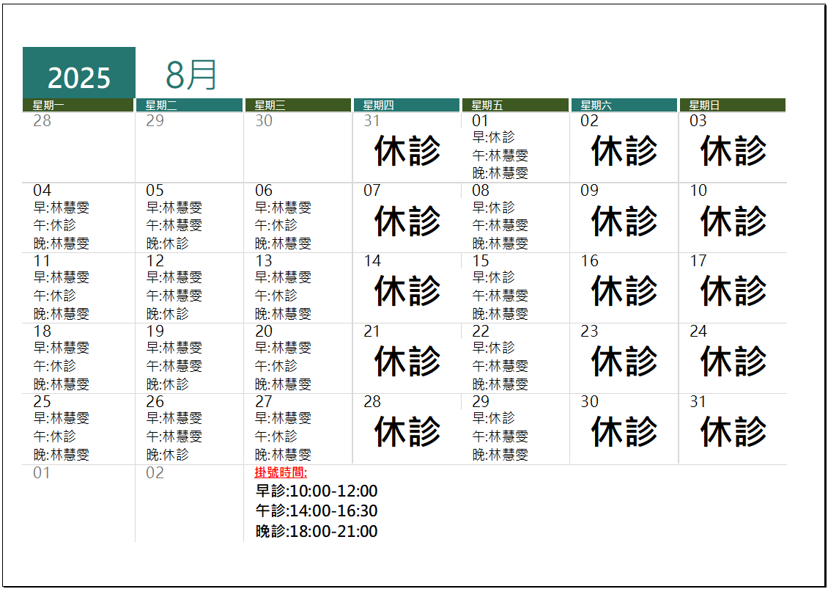
Task: Select the 午診:14:00-16:30 line
Action: coord(317,511)
